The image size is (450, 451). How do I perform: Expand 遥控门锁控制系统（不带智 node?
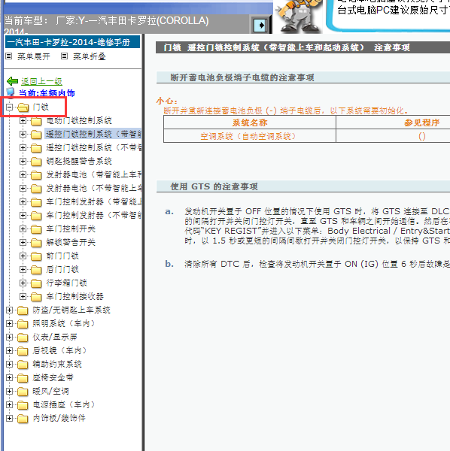click(23, 148)
